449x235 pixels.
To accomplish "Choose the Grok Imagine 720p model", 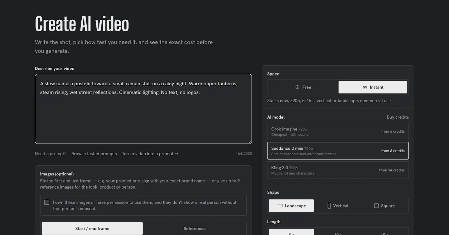I will 338,131.
